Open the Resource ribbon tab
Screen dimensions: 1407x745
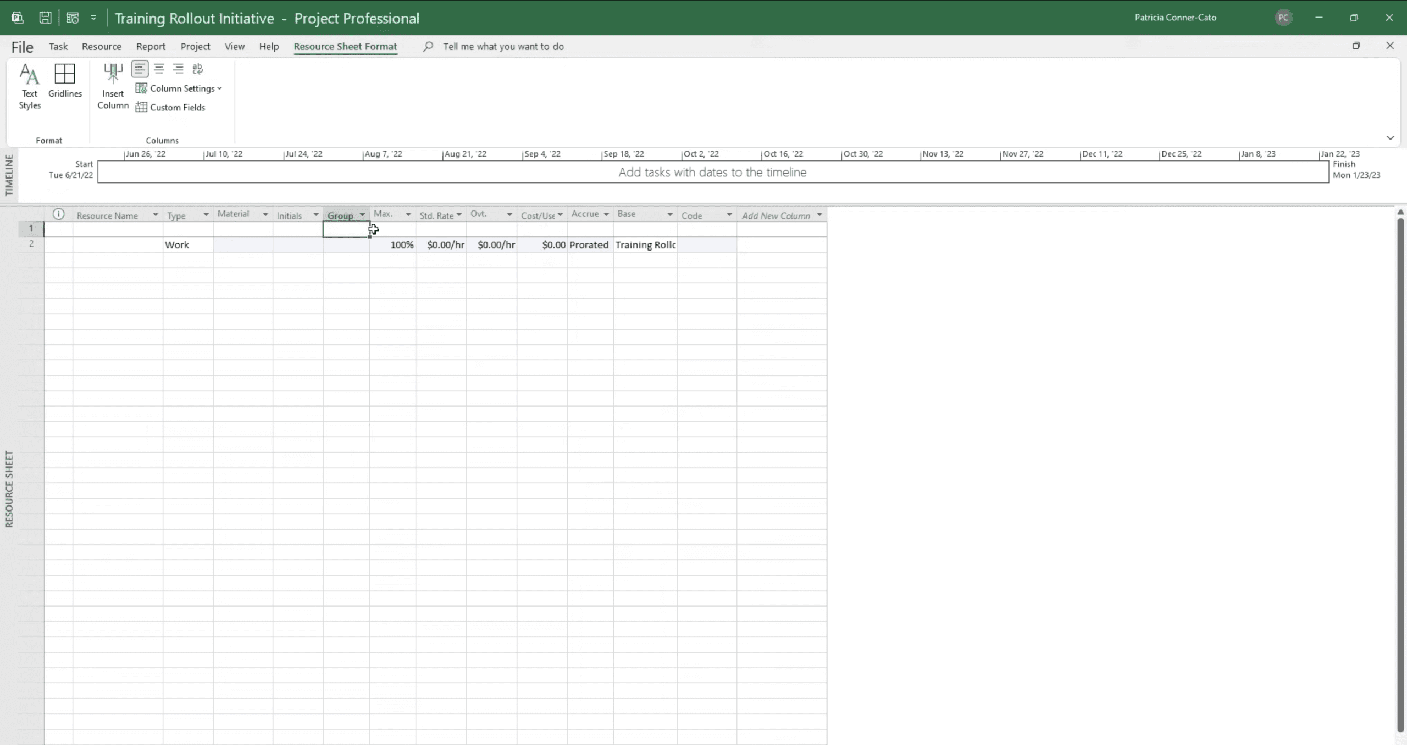click(x=101, y=47)
